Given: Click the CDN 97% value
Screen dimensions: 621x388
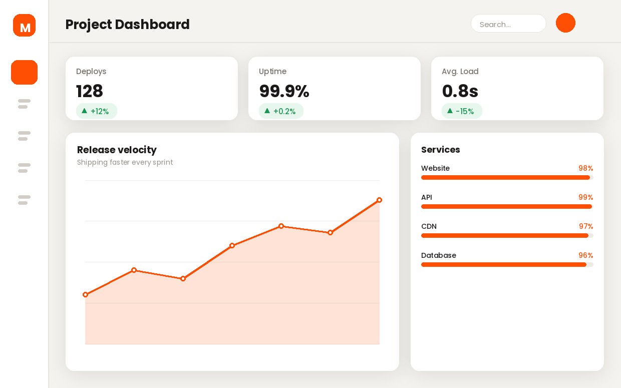Looking at the screenshot, I should tap(586, 226).
